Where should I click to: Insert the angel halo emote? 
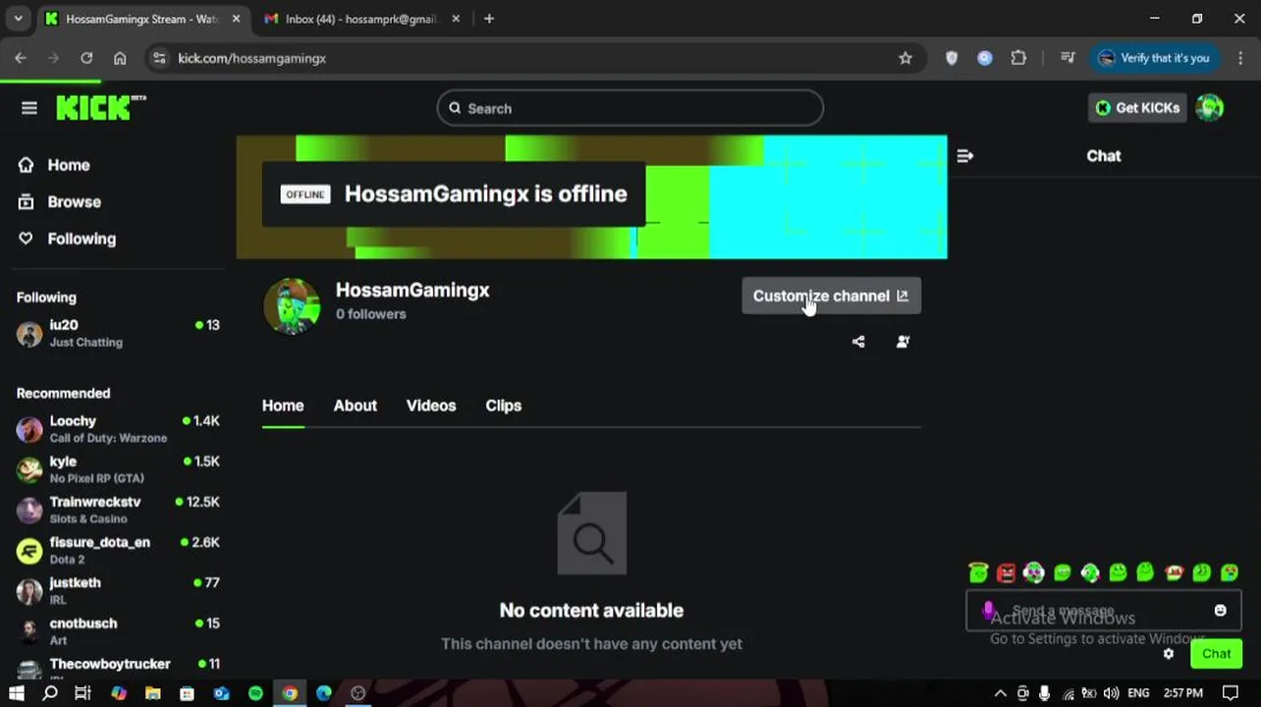[977, 572]
